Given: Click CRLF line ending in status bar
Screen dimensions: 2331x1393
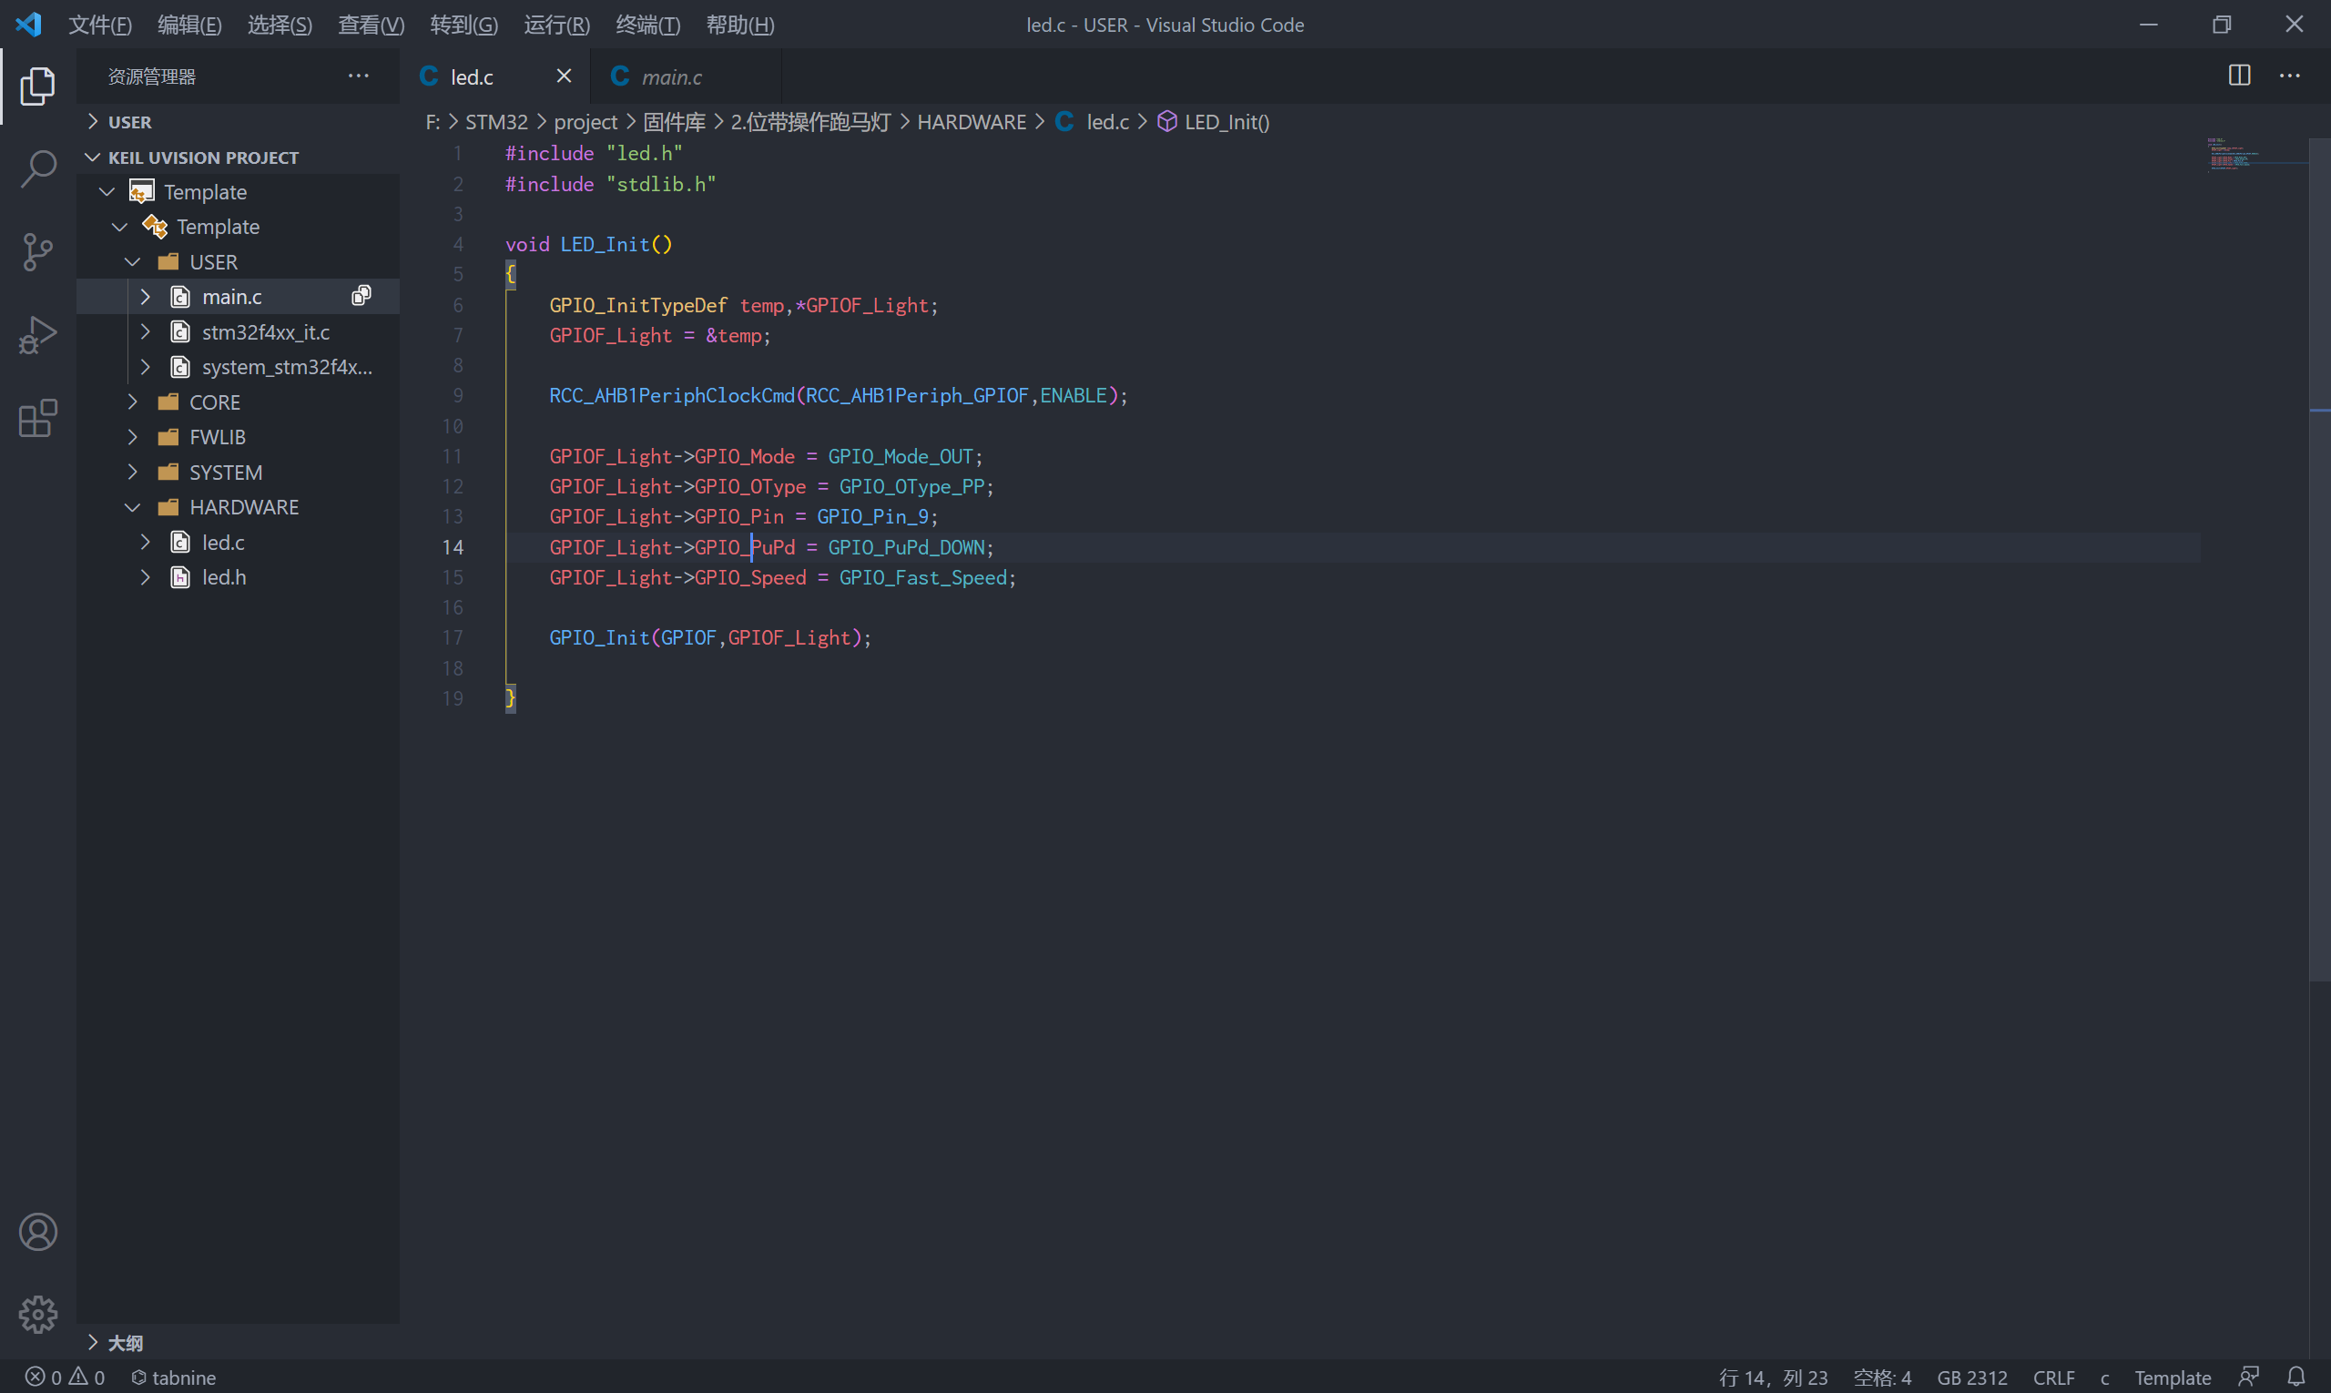Looking at the screenshot, I should point(2053,1377).
